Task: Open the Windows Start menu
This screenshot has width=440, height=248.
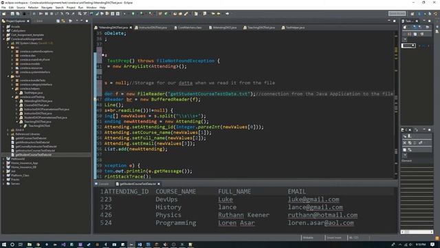Action: (4, 245)
